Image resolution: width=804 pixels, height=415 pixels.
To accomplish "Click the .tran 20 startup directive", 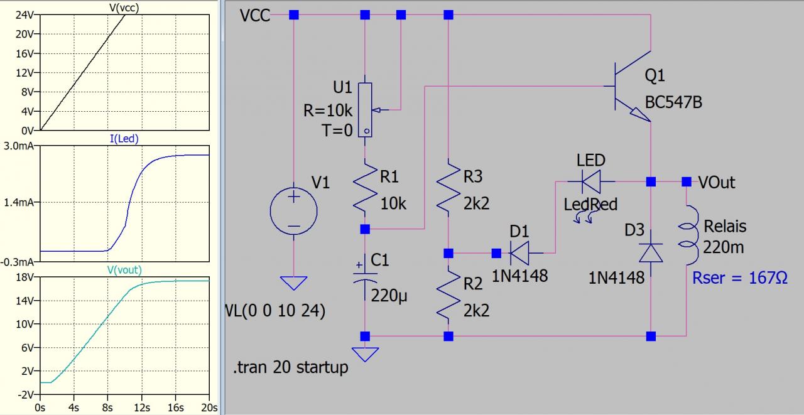I will point(290,368).
